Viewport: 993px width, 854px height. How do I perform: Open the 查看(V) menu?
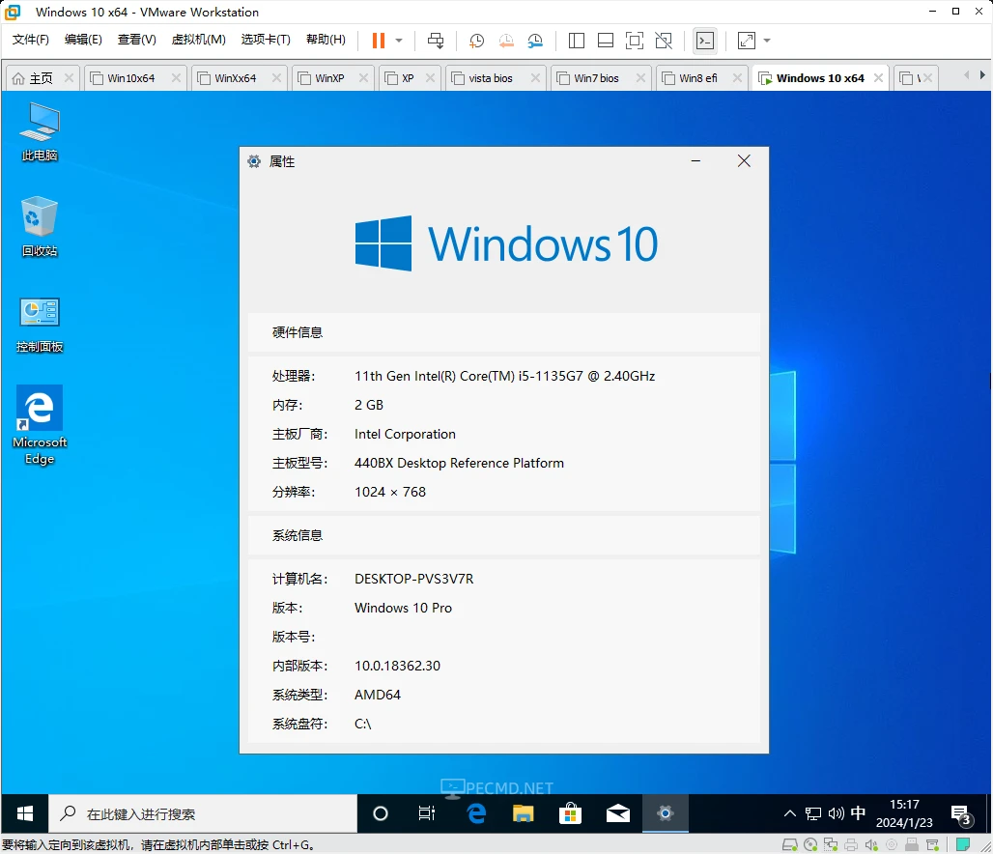137,40
